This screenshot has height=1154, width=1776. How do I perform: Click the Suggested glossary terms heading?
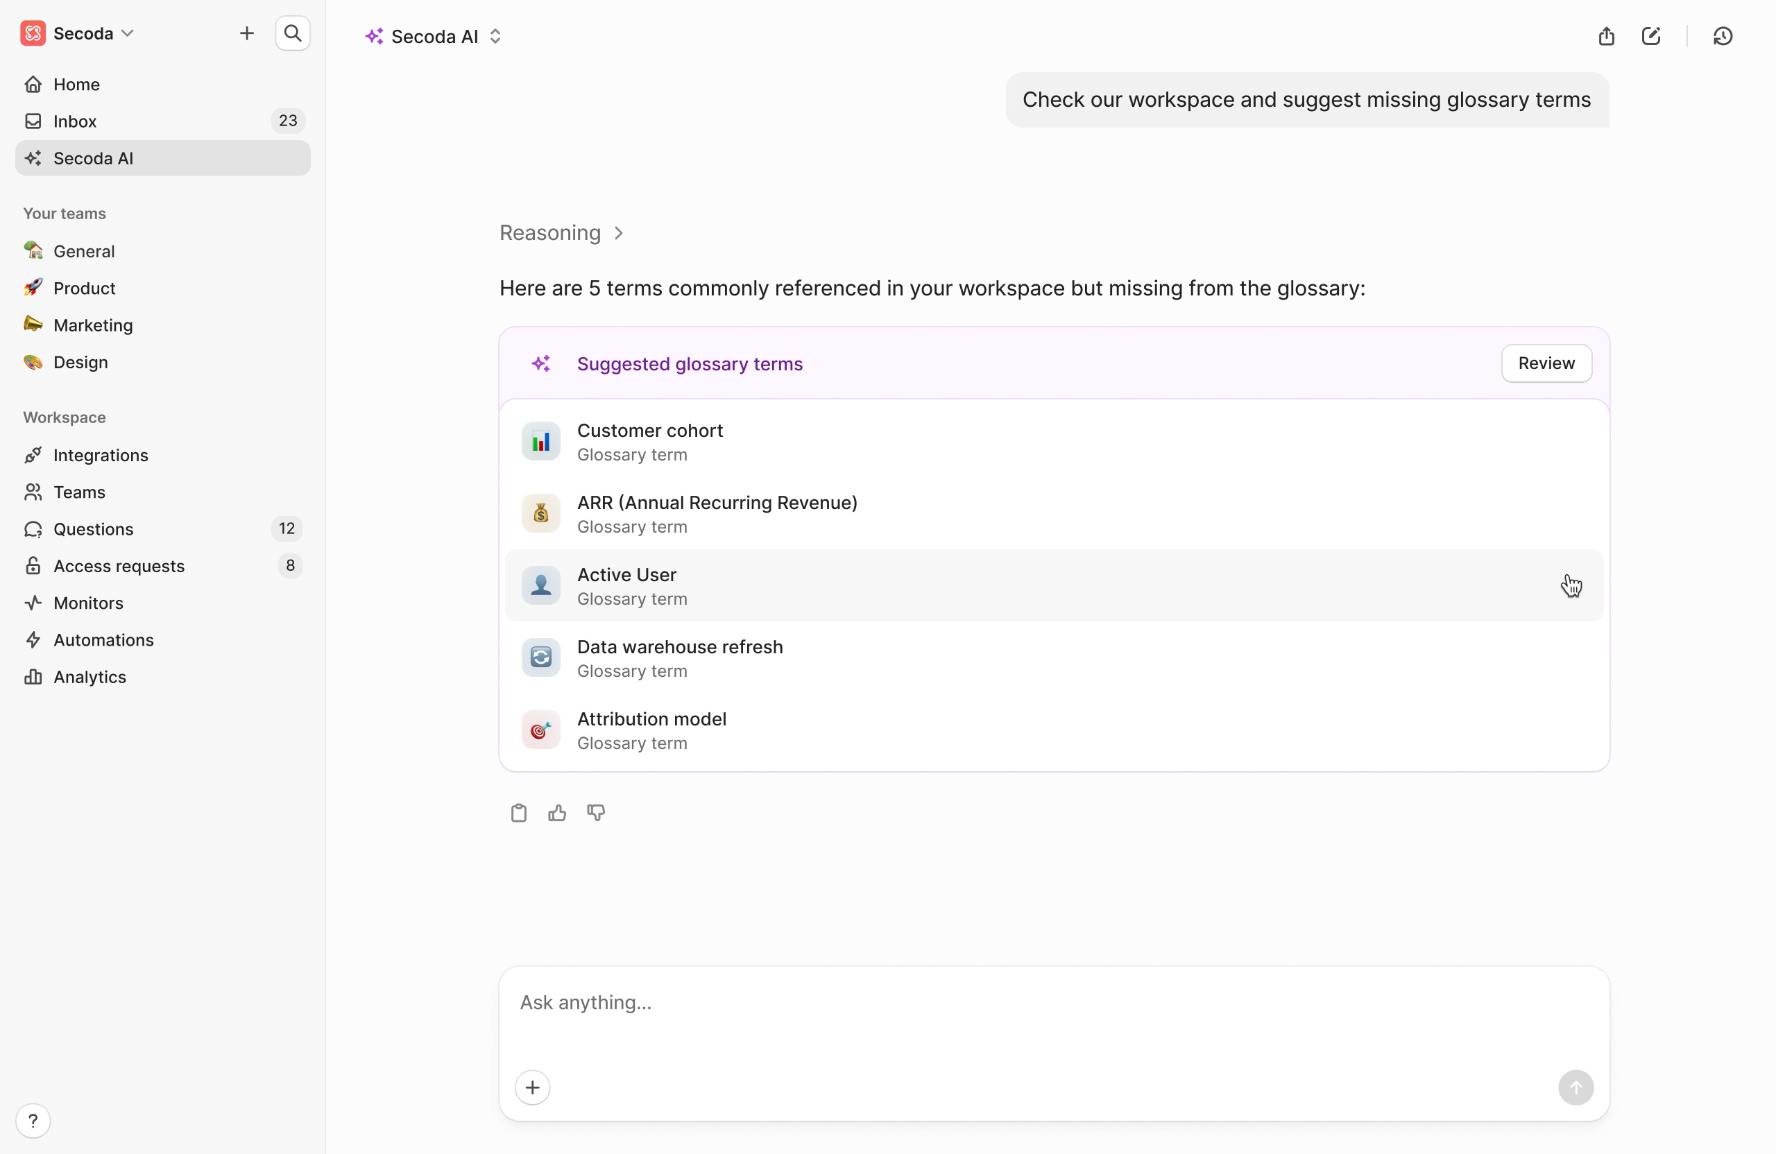click(x=690, y=364)
